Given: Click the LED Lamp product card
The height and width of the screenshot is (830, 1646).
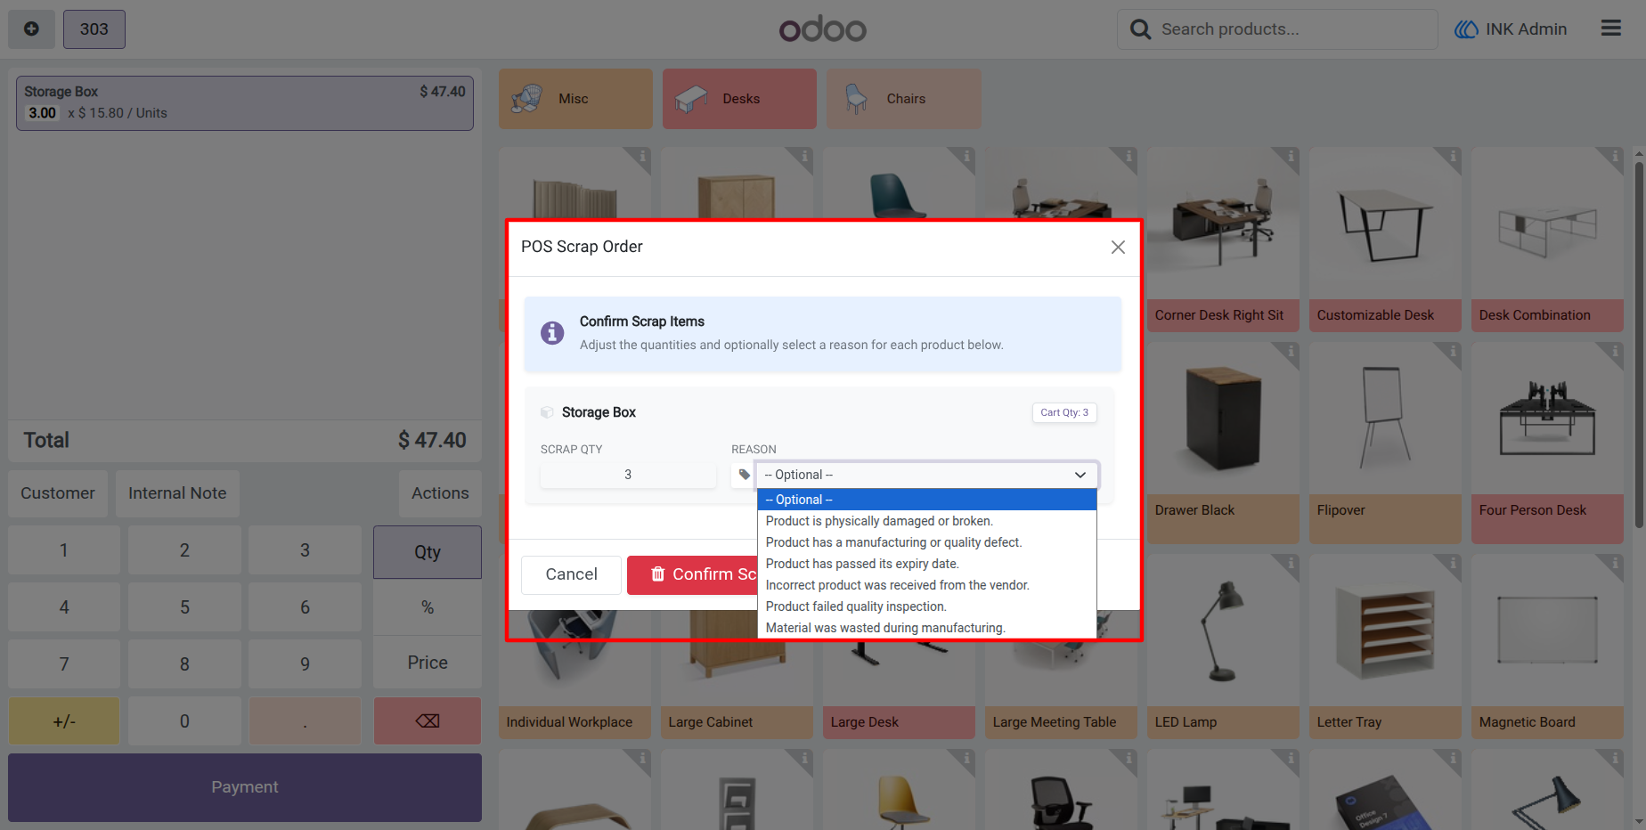Looking at the screenshot, I should click(x=1223, y=647).
